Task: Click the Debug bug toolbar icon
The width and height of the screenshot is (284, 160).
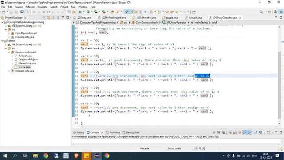Action: [80, 12]
